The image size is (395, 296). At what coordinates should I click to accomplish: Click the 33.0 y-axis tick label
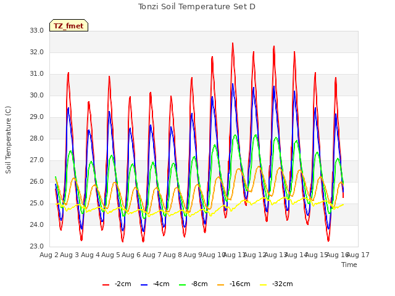click(x=37, y=30)
